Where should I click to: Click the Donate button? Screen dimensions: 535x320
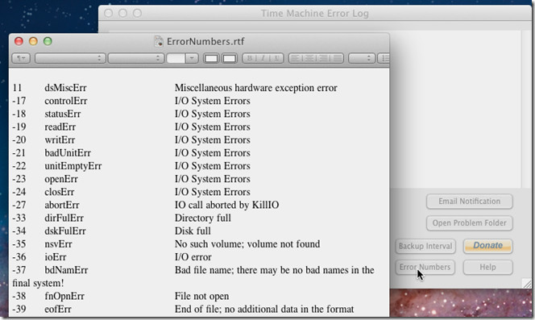[x=488, y=246]
